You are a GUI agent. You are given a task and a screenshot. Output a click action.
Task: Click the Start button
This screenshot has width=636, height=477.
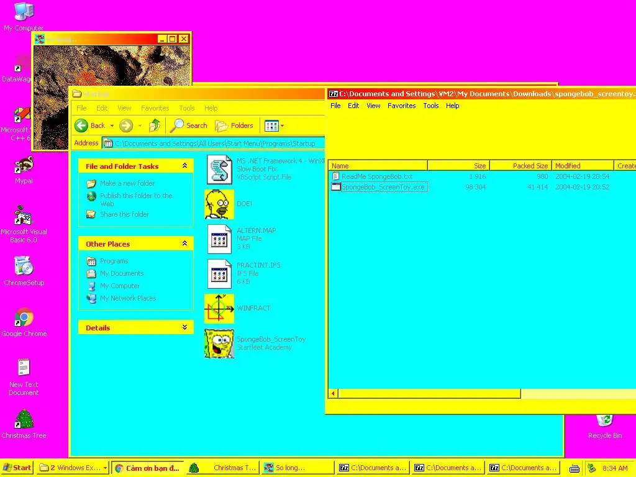click(x=17, y=468)
